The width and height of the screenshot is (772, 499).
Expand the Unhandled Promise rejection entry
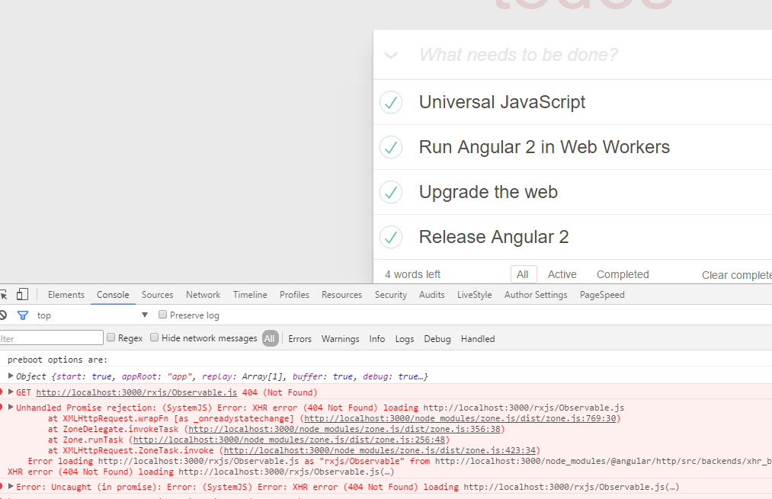click(11, 407)
